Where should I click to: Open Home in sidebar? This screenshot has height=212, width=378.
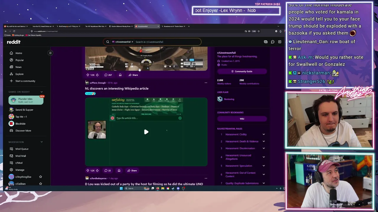coord(19,53)
